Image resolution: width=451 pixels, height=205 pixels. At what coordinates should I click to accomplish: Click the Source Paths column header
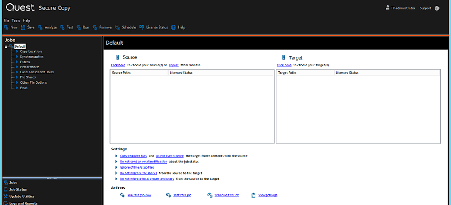(139, 73)
